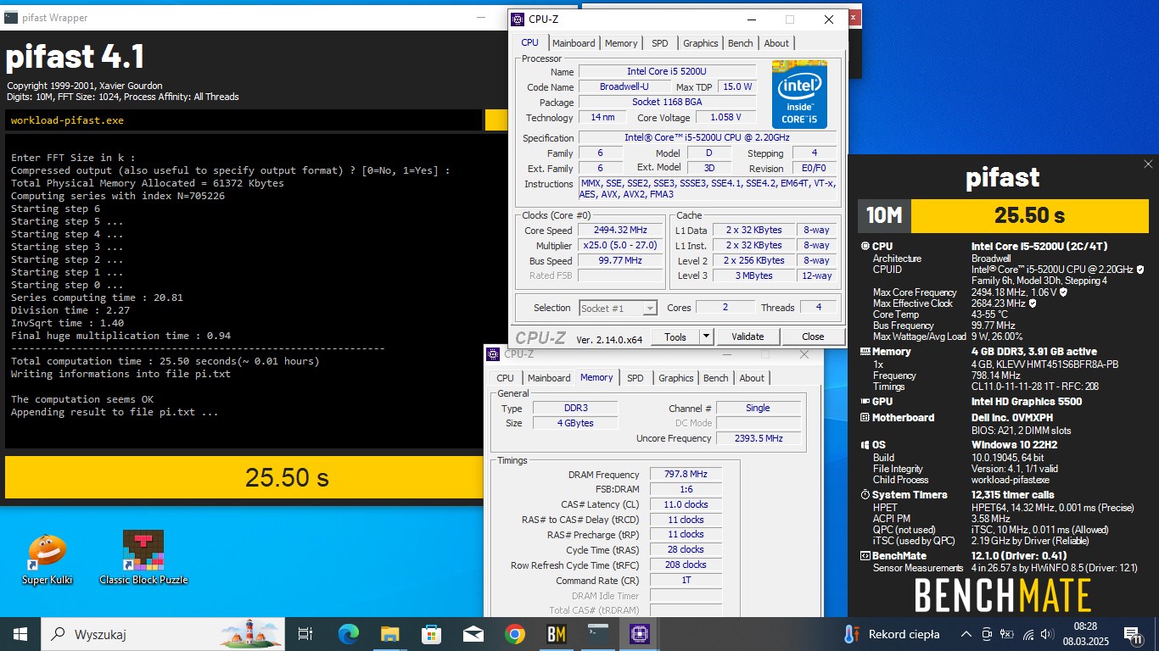Click the lighthouse search highlight icon
The width and height of the screenshot is (1159, 651).
(249, 633)
